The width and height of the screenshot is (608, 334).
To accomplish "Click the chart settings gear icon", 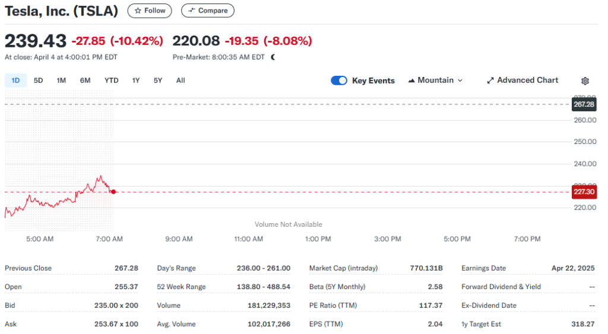I will pyautogui.click(x=585, y=81).
